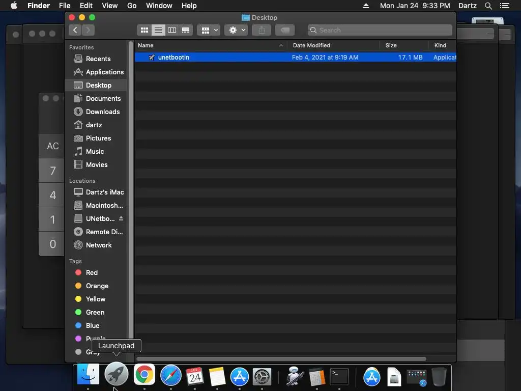Click the 7 key in Calculator window

[x=52, y=171]
